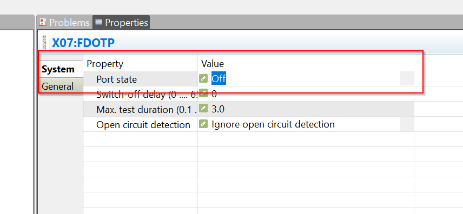Click dropdown area at right of Port state row

click(407, 78)
